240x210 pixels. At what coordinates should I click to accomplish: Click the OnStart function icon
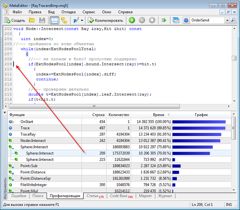[11, 122]
